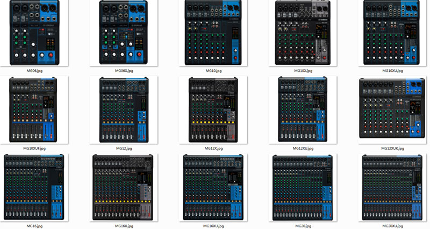Select the MG16 mixer thumbnail

(x=34, y=187)
